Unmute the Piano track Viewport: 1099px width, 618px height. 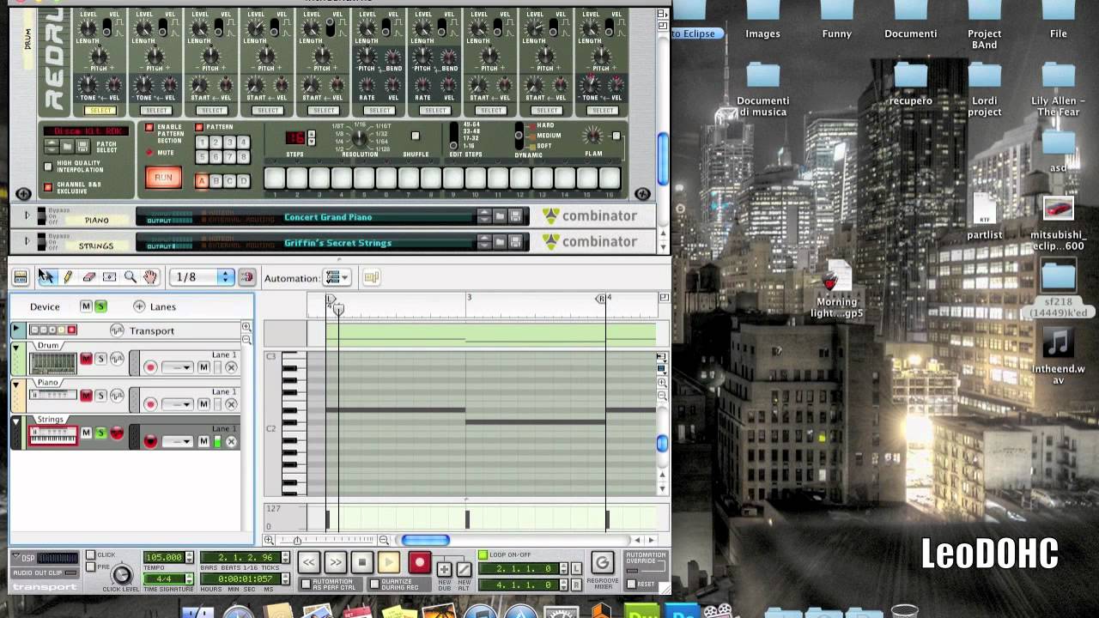tap(86, 396)
